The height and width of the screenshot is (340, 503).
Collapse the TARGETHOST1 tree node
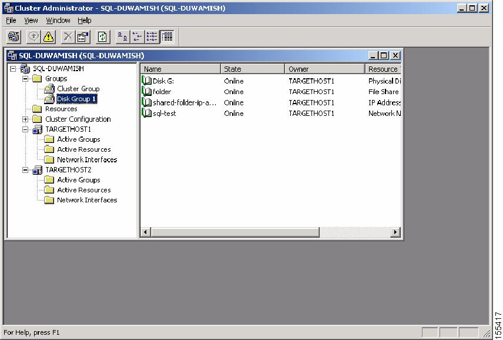tap(25, 129)
